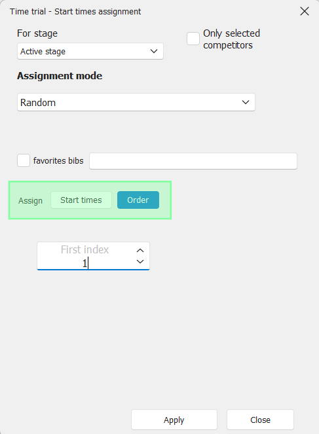Click the Apply button
Screen dimensions: 319x434
pos(174,420)
